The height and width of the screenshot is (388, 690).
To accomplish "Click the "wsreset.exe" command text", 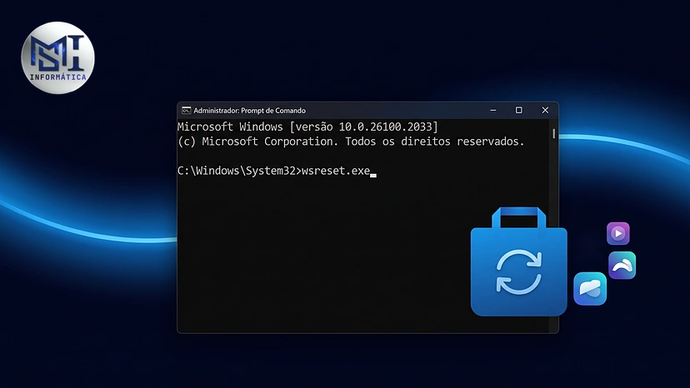I will point(336,171).
